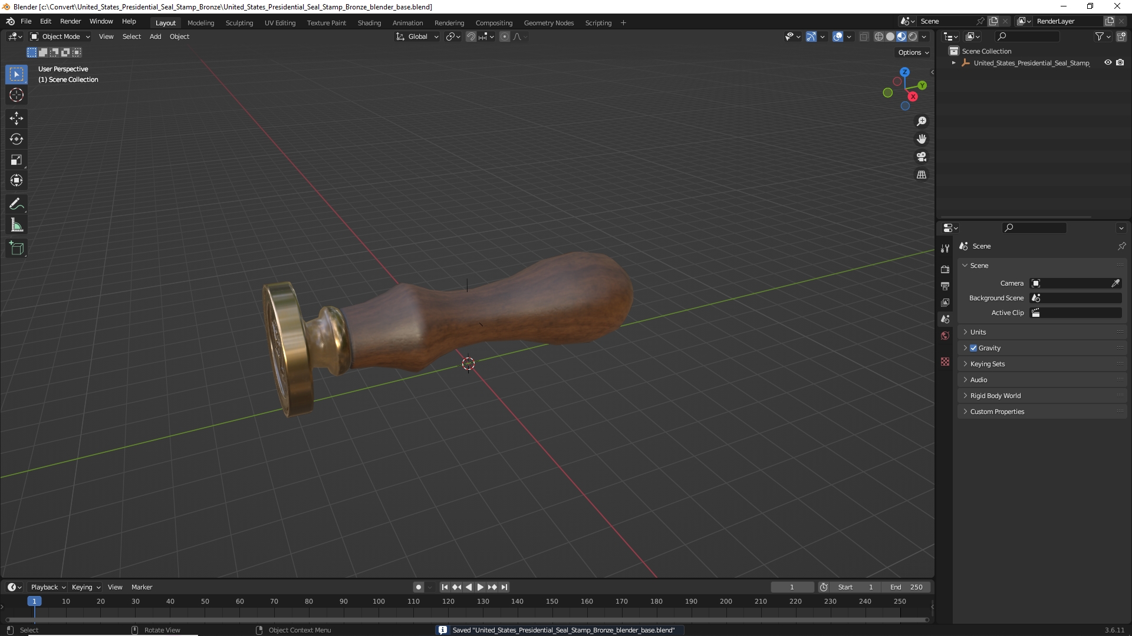Toggle viewport overlays
The width and height of the screenshot is (1132, 636).
[838, 37]
